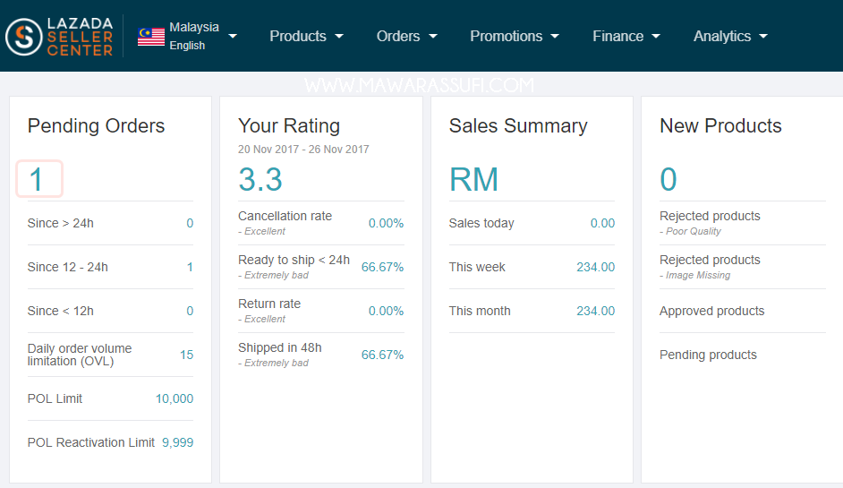
Task: Click the 3.3 rating score
Action: 260,179
